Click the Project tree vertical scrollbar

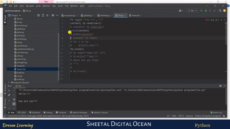(59, 56)
